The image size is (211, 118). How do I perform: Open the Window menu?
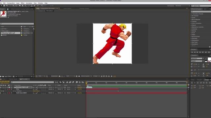(x=41, y=3)
